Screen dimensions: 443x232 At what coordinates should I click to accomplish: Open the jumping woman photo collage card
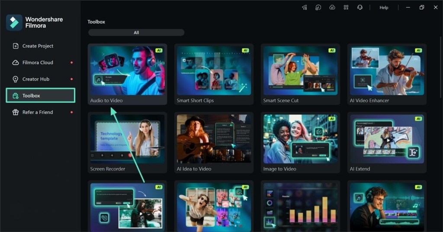click(214, 207)
